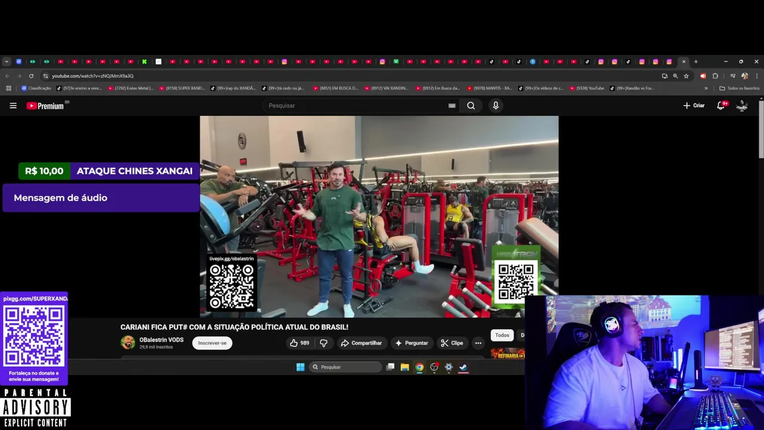This screenshot has width=764, height=430.
Task: Open the tab search dropdown arrow
Action: (x=7, y=62)
